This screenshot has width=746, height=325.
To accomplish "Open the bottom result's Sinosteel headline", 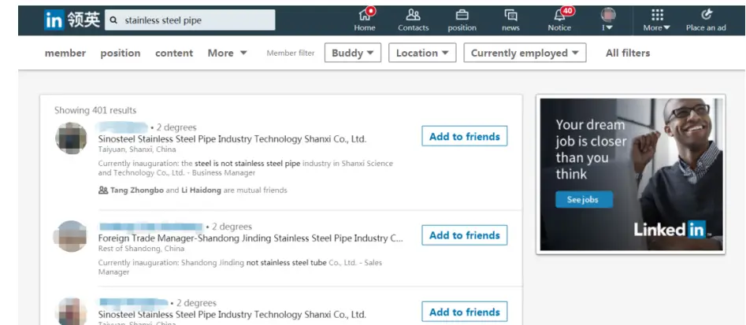I will click(232, 315).
